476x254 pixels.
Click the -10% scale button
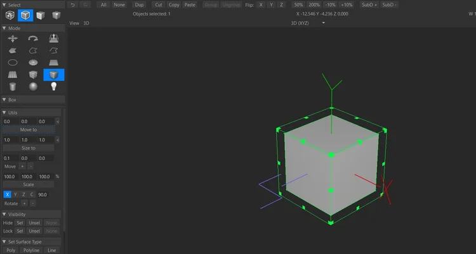coord(330,5)
